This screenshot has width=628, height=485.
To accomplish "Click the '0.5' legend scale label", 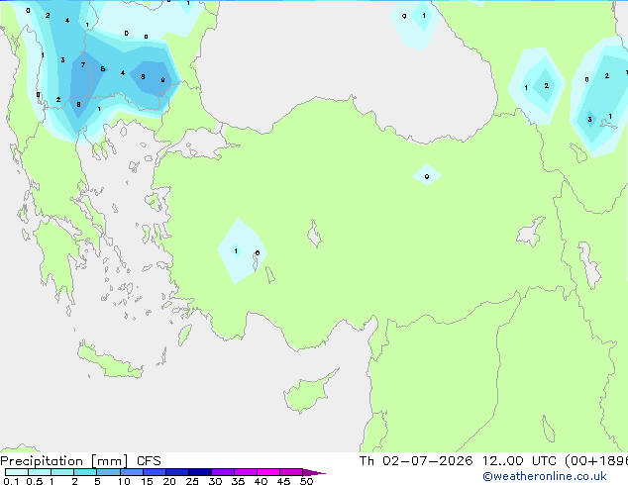I will (34, 481).
